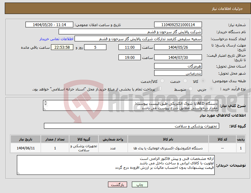
Task: Click the نام کالا column header
Action: pyautogui.click(x=168, y=139)
